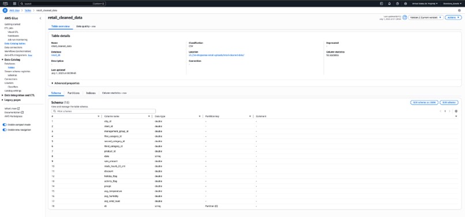Image resolution: width=465 pixels, height=217 pixels.
Task: Sort by Column name header arrow
Action: point(149,117)
